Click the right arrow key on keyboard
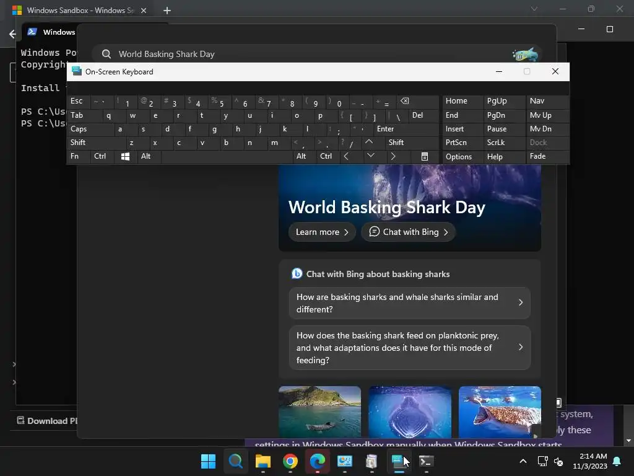The width and height of the screenshot is (634, 476). pos(393,156)
